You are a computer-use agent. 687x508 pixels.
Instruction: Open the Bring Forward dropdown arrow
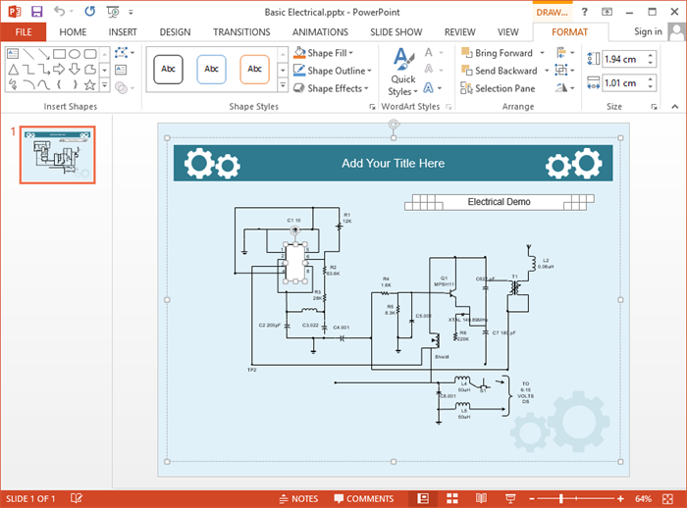pos(542,53)
